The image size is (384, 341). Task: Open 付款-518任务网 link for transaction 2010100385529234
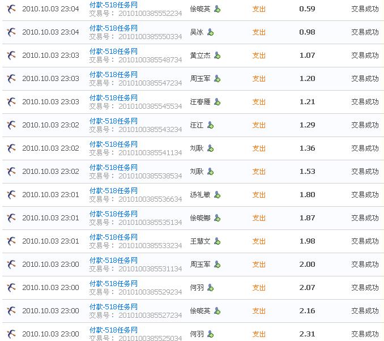tap(113, 283)
